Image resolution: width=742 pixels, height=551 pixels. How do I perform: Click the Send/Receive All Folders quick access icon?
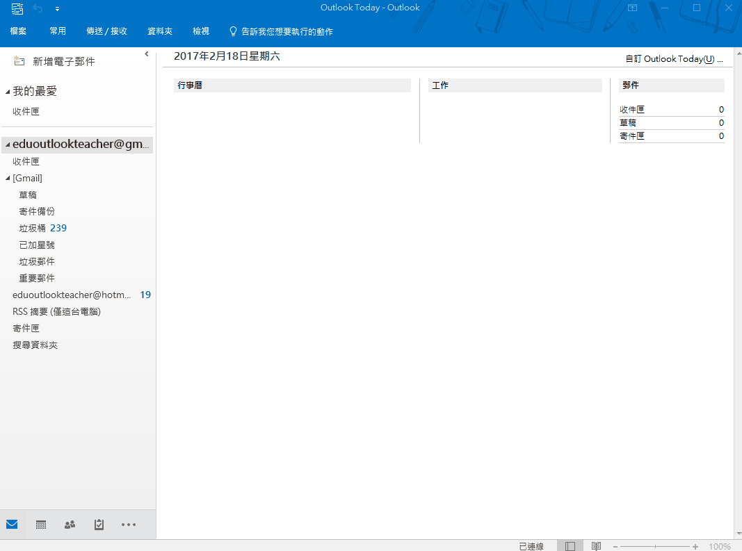(x=17, y=8)
